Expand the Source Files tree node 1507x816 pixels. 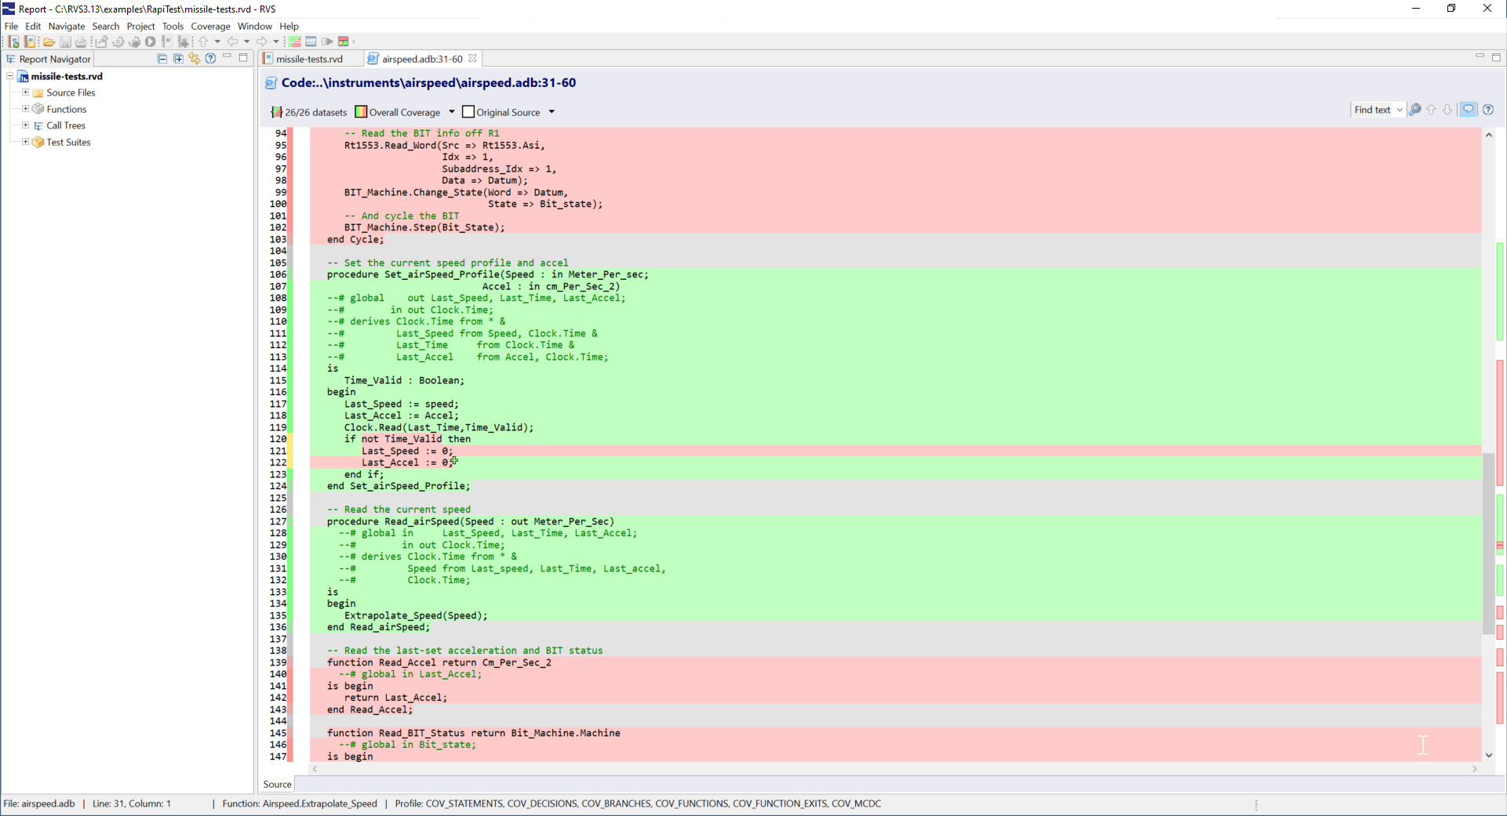(x=24, y=92)
